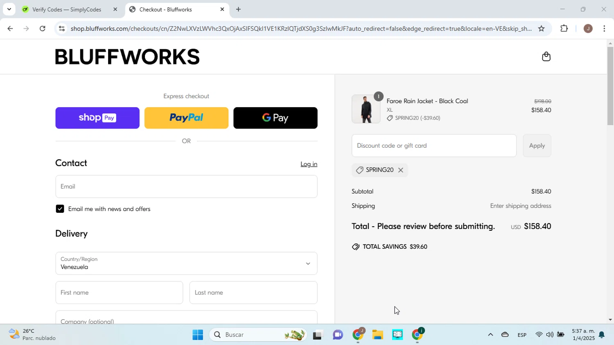Open first Chrome icon on taskbar
Viewport: 614px width, 345px height.
(x=358, y=335)
